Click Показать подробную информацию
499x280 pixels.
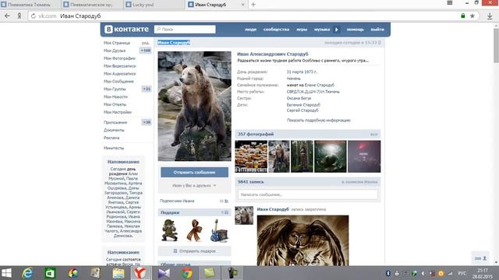[319, 121]
